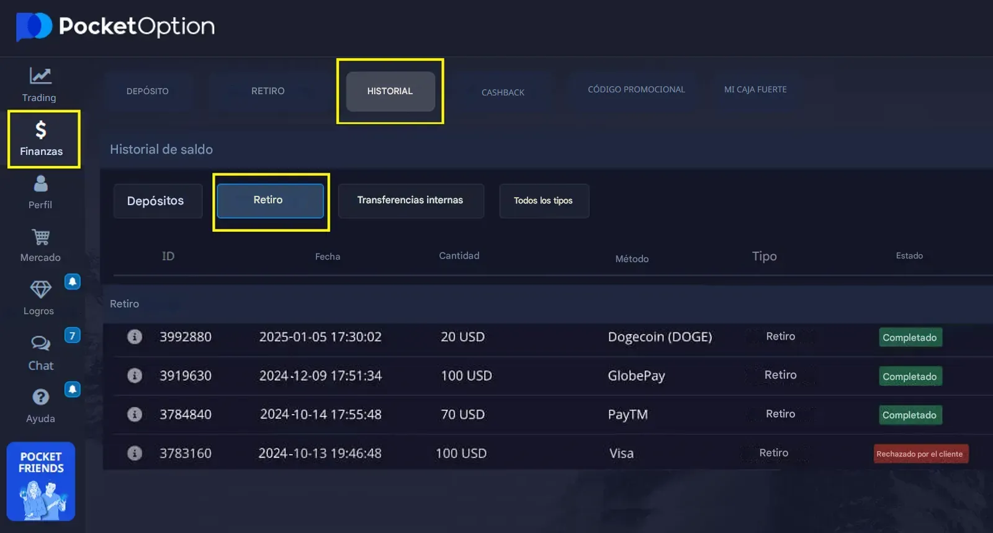Click notification bell badge next to Logros

(x=73, y=282)
